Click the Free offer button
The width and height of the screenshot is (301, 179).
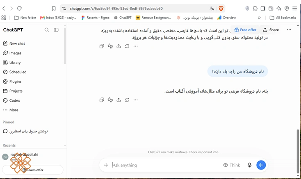pos(245,30)
